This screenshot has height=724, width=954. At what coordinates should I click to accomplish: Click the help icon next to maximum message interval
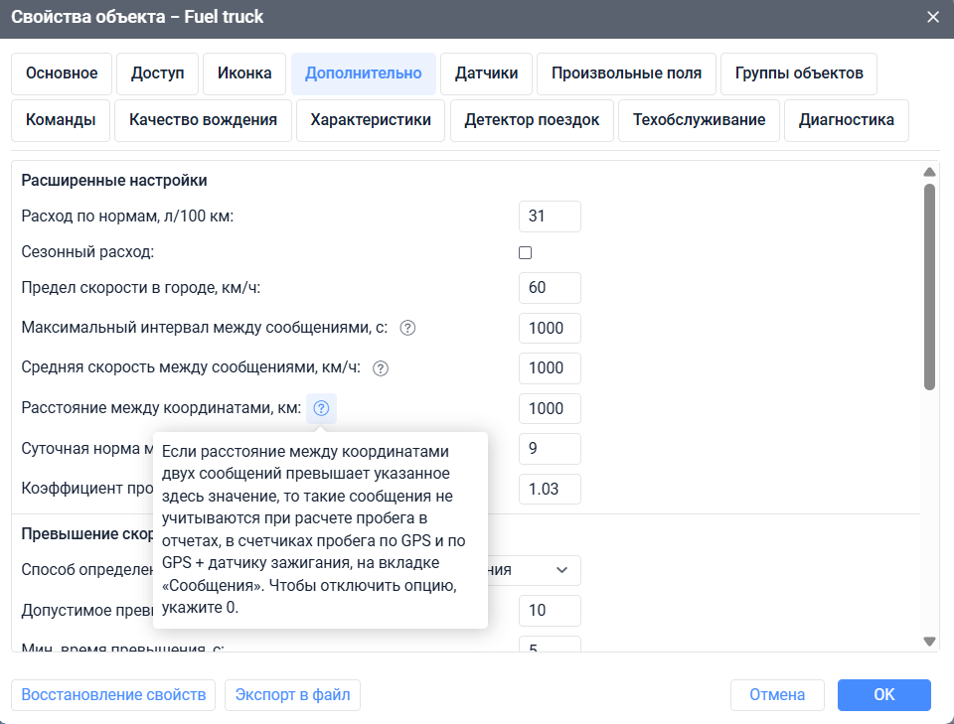pyautogui.click(x=407, y=328)
